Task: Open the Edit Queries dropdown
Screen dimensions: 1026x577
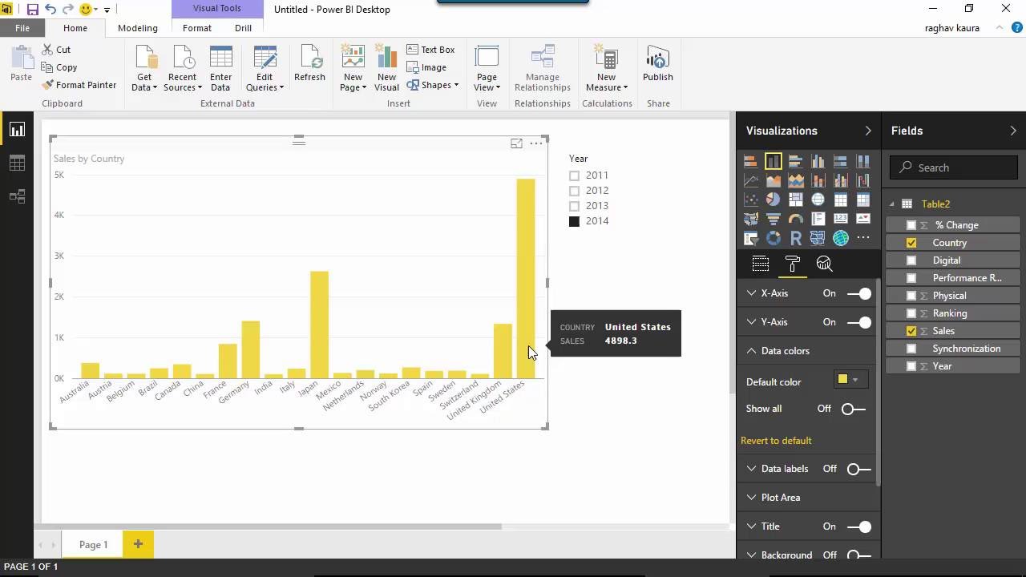Action: [265, 69]
